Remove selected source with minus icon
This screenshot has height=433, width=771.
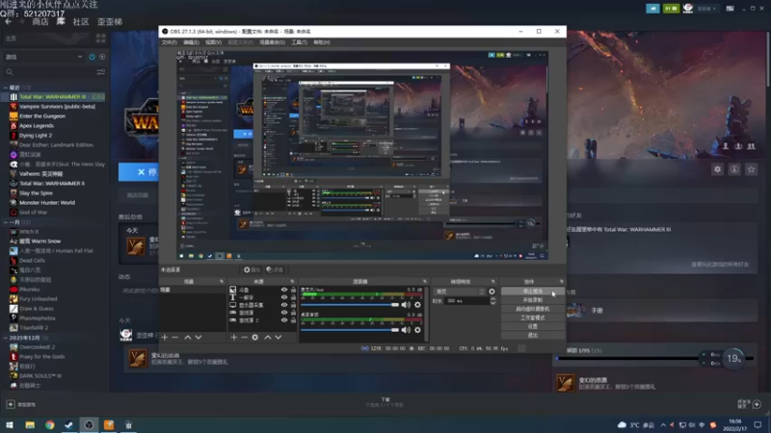click(245, 338)
